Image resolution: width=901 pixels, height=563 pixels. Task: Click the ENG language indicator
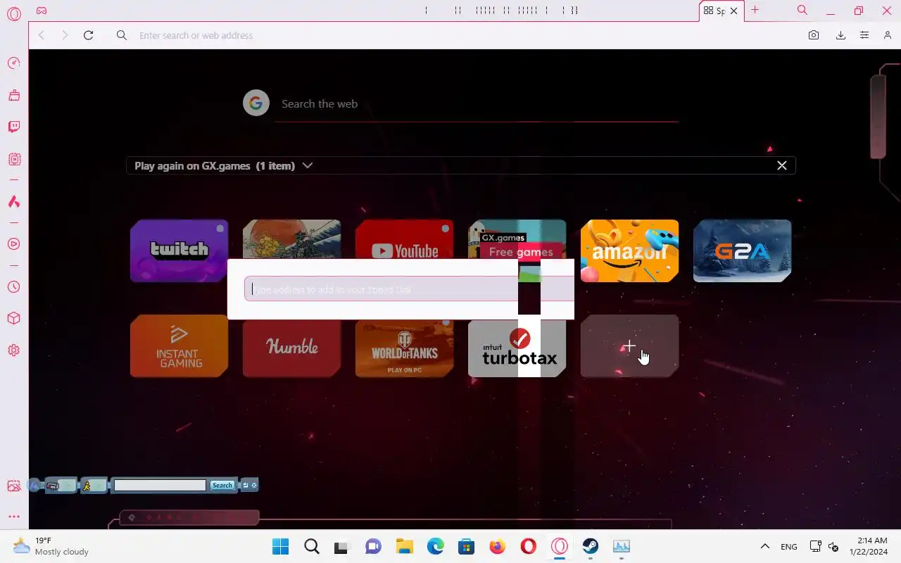[789, 546]
